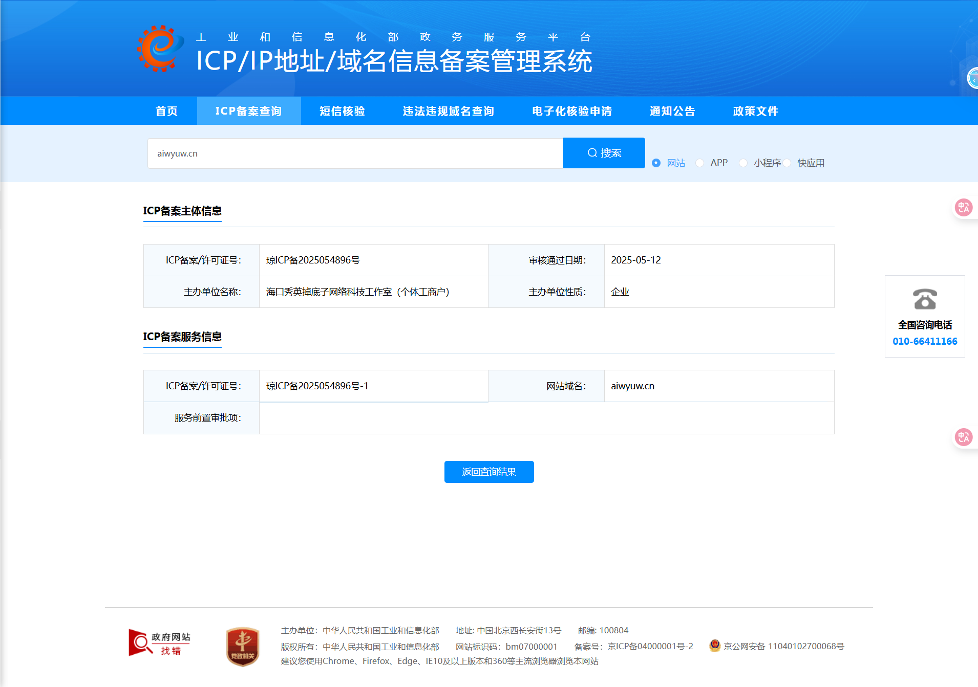Click footer postal code 100804 text

point(614,631)
